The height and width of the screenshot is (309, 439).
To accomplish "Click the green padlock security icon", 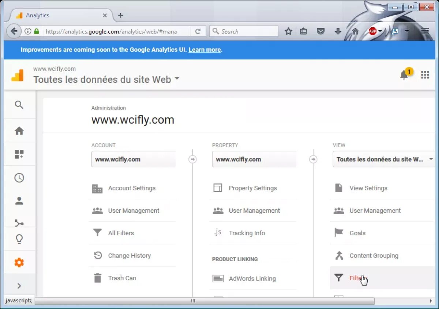I will pos(36,31).
